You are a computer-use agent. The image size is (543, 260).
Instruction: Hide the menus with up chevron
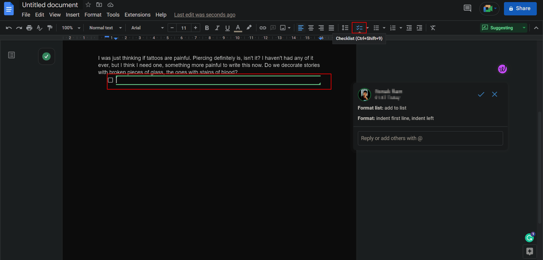click(536, 28)
